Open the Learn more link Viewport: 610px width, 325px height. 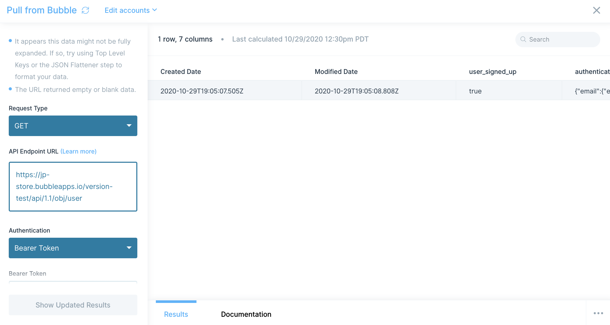[78, 151]
